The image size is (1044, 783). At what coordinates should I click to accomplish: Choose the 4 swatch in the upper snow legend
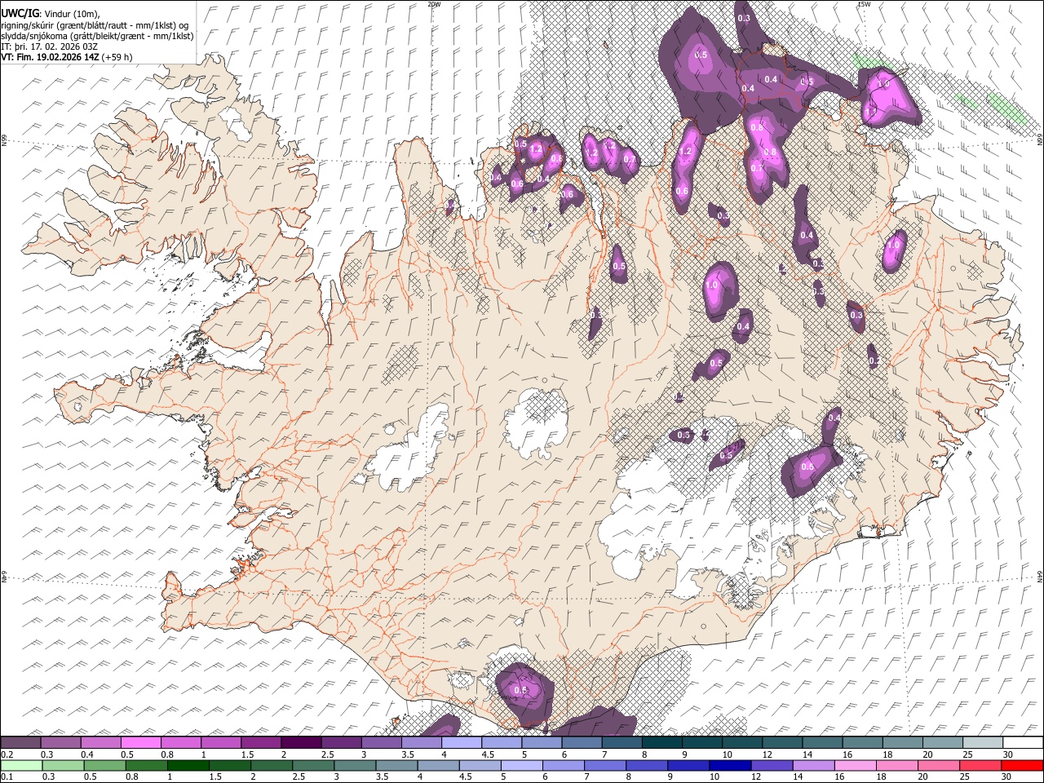click(x=462, y=742)
